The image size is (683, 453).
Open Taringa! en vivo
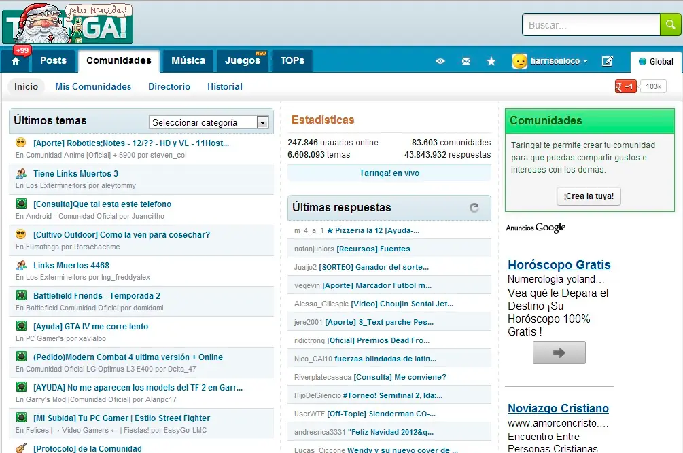tap(389, 173)
